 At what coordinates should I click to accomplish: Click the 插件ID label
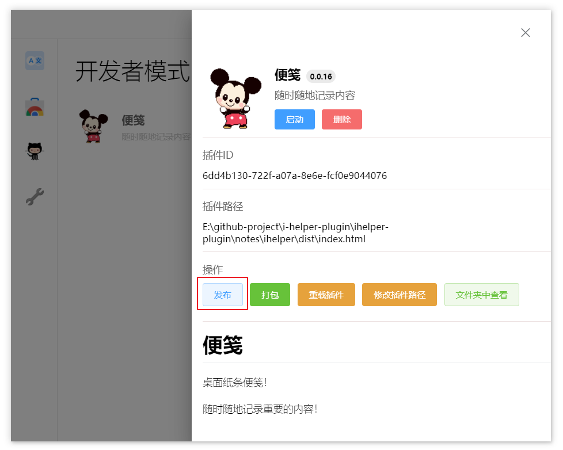point(218,155)
